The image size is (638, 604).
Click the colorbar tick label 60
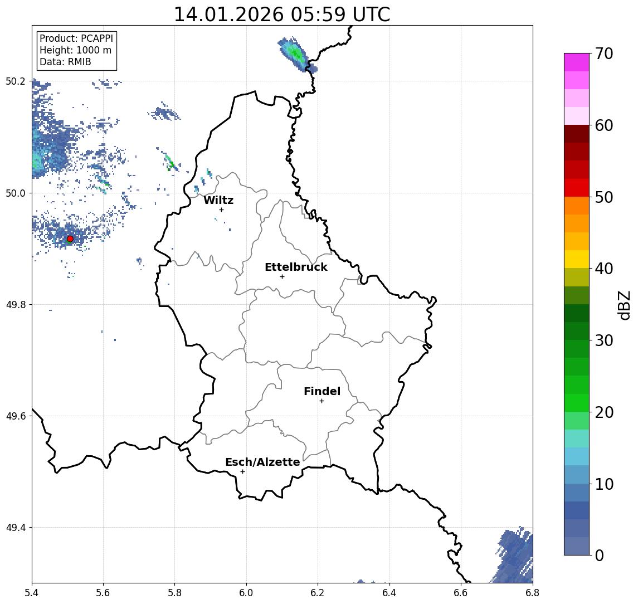click(604, 125)
